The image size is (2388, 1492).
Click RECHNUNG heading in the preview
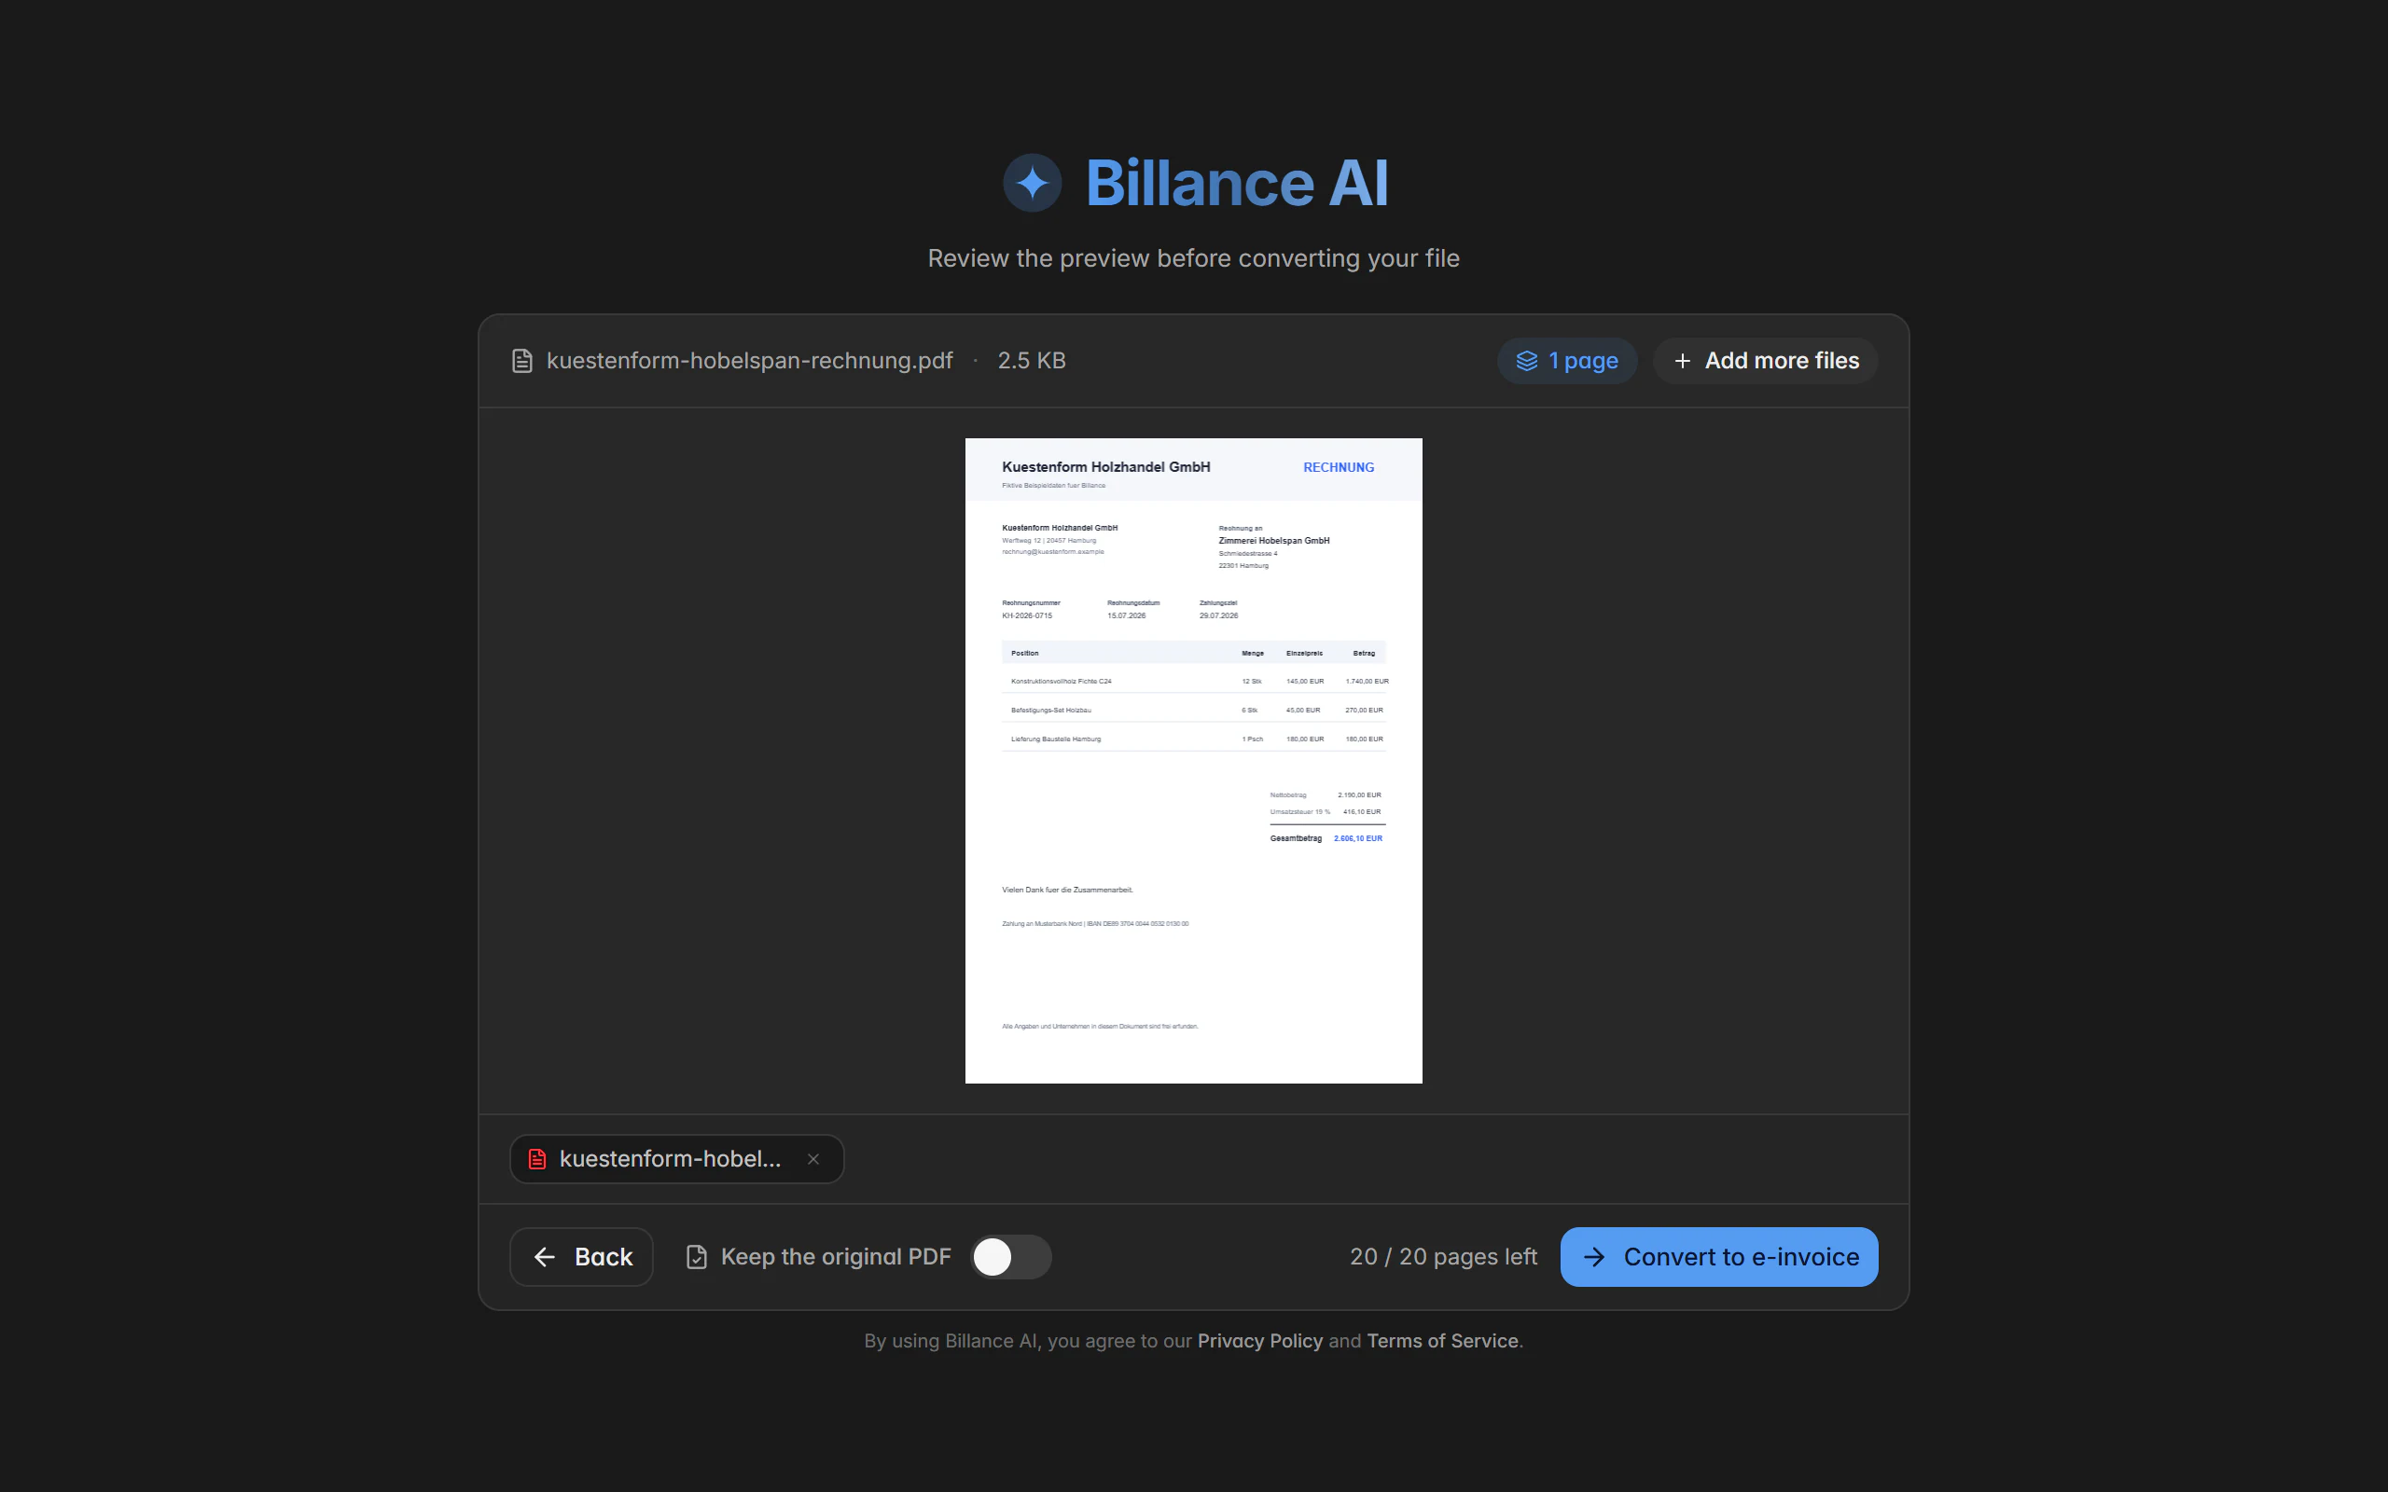pos(1338,468)
